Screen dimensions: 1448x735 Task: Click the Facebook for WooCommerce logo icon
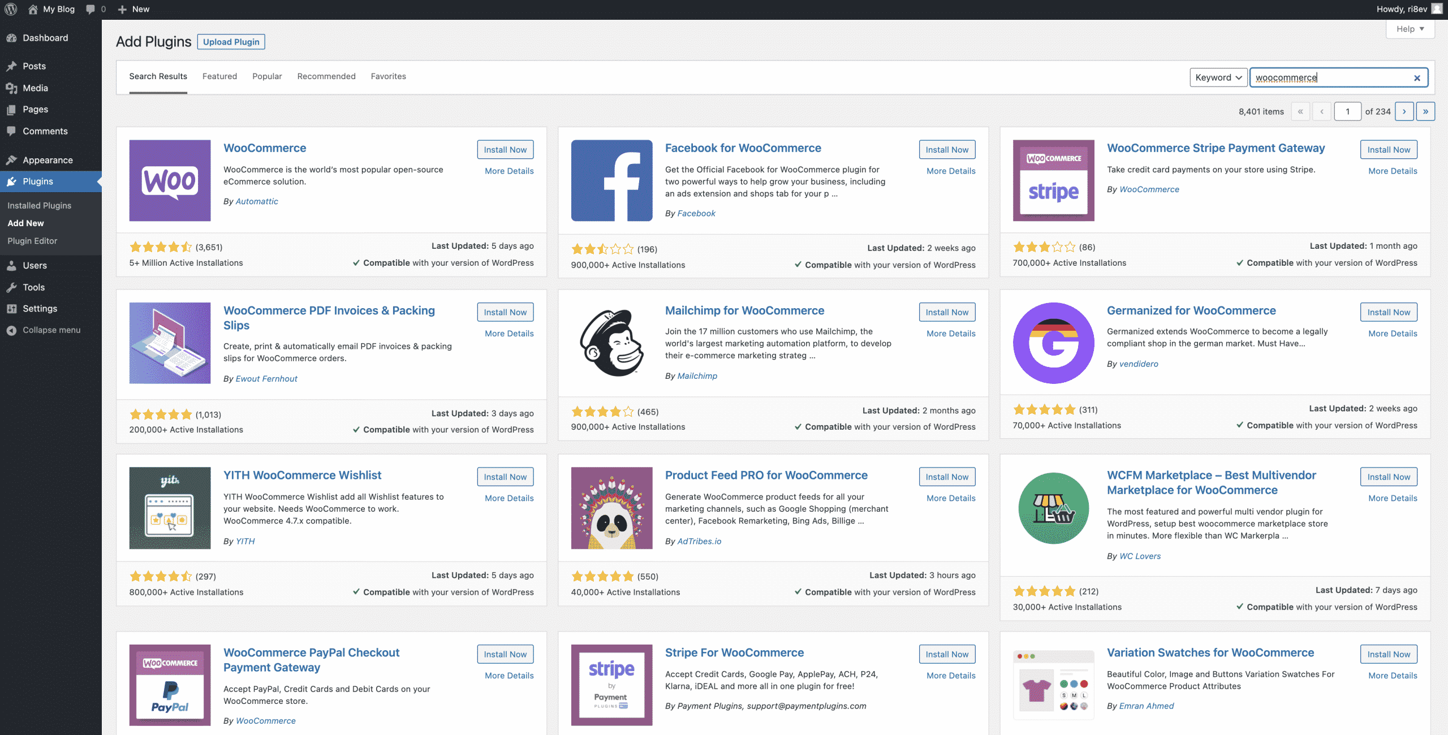(611, 180)
